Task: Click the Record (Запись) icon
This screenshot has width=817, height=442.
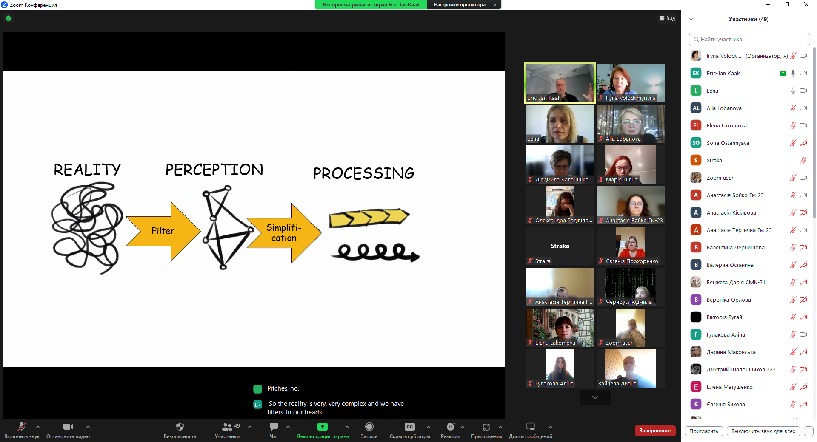Action: click(x=369, y=427)
